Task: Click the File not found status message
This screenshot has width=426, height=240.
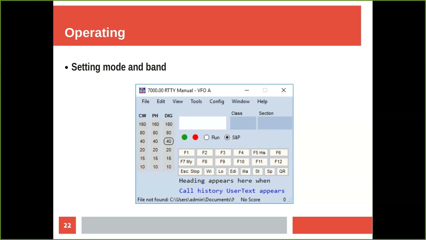Action: pos(186,200)
